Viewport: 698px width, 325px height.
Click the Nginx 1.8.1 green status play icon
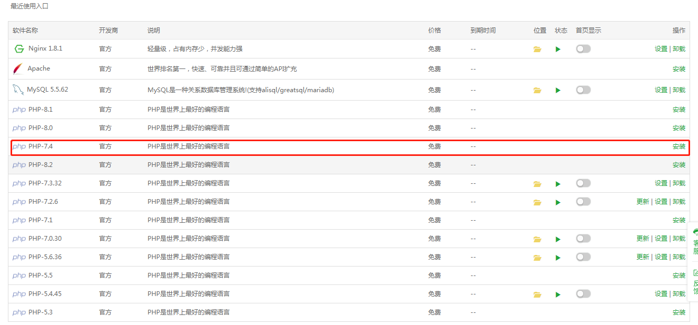coord(558,49)
